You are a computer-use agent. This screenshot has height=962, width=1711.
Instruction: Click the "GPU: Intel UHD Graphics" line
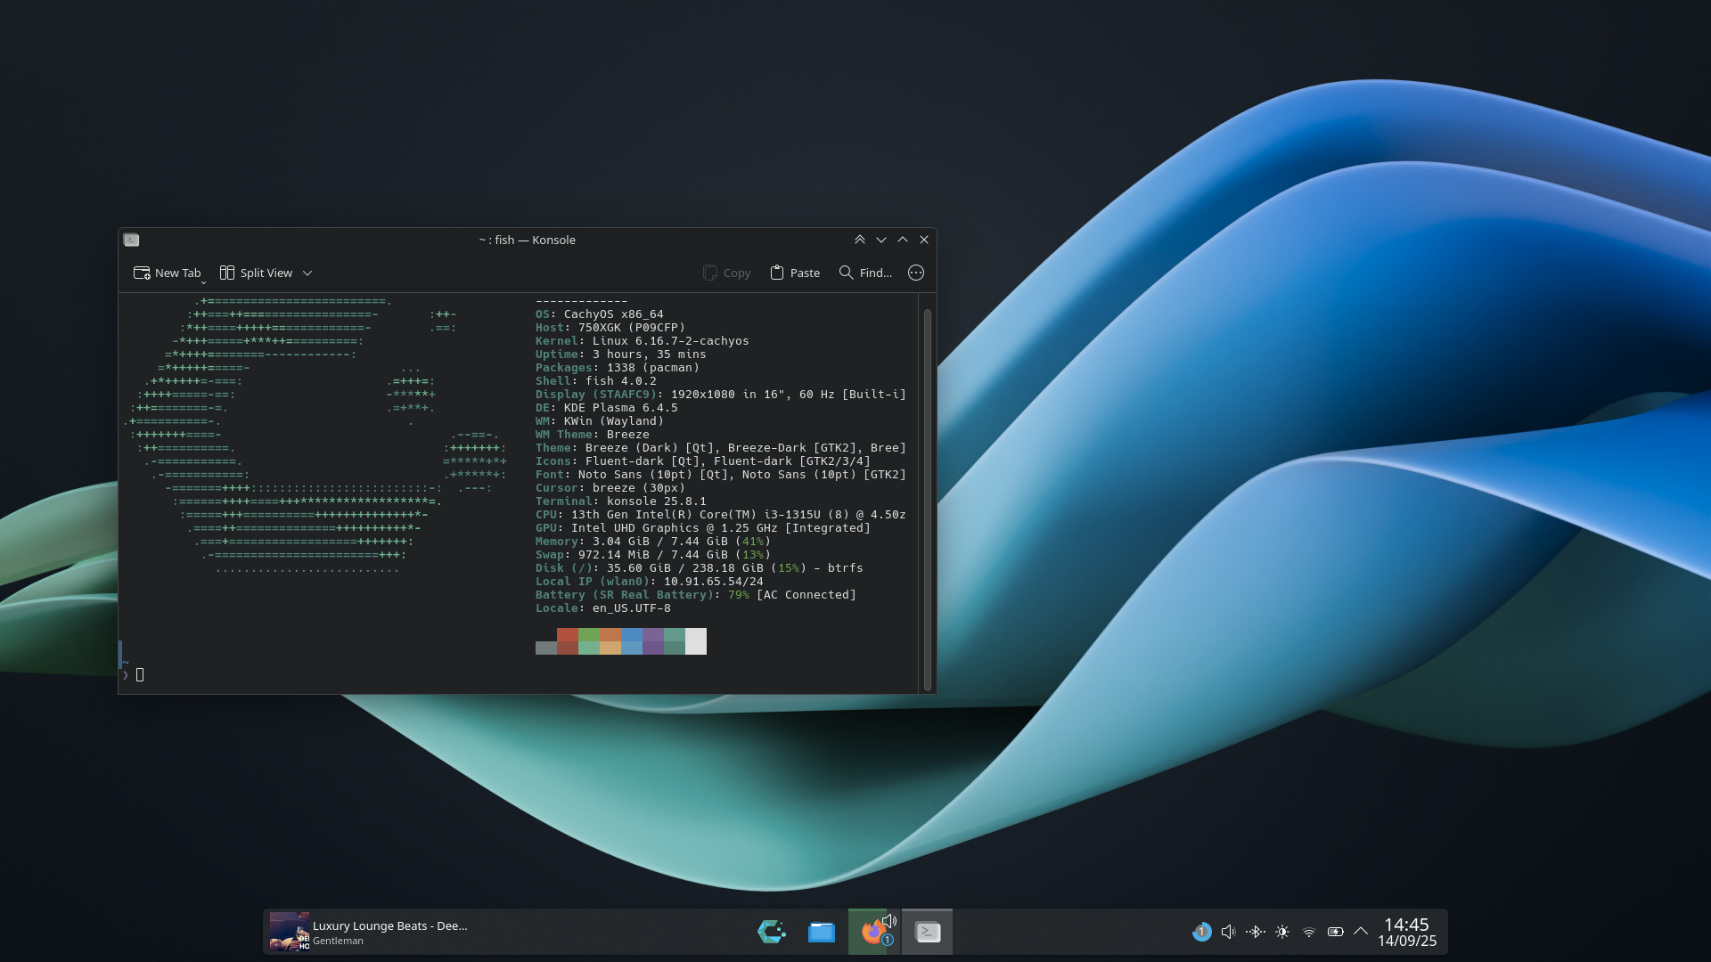(703, 528)
